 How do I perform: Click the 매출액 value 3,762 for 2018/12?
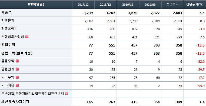pyautogui.click(x=110, y=13)
